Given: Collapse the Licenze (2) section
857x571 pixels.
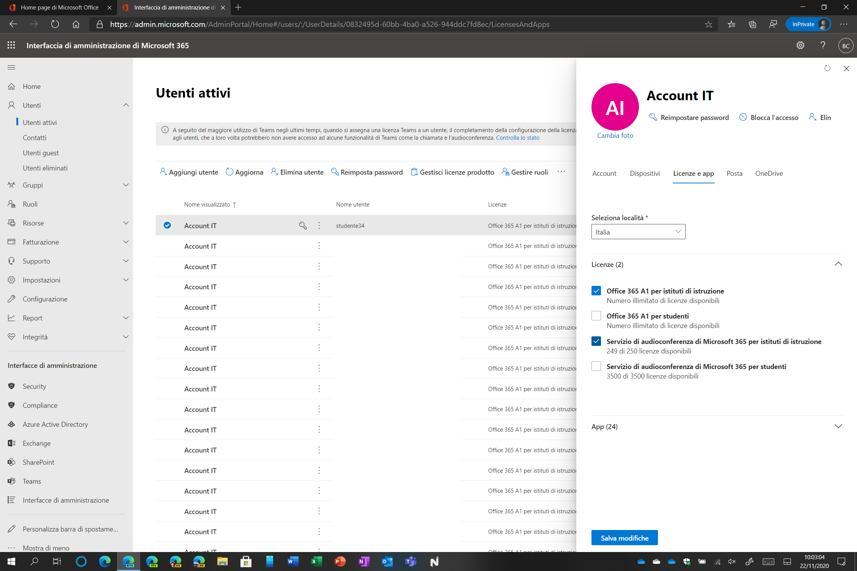Looking at the screenshot, I should click(x=838, y=264).
